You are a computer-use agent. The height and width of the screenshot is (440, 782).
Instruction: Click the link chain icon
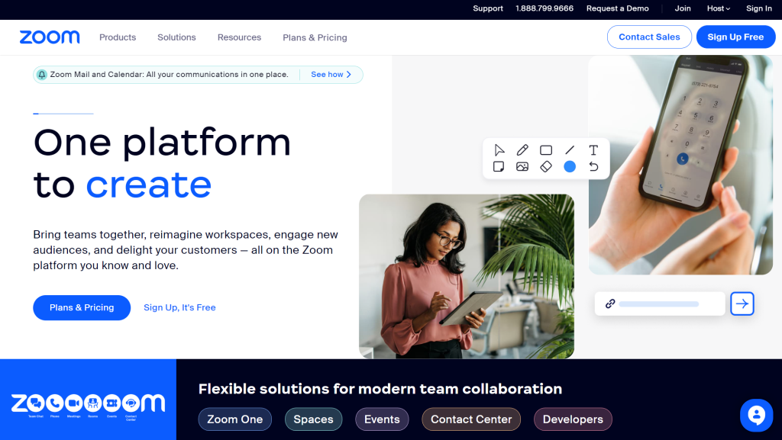click(x=610, y=304)
